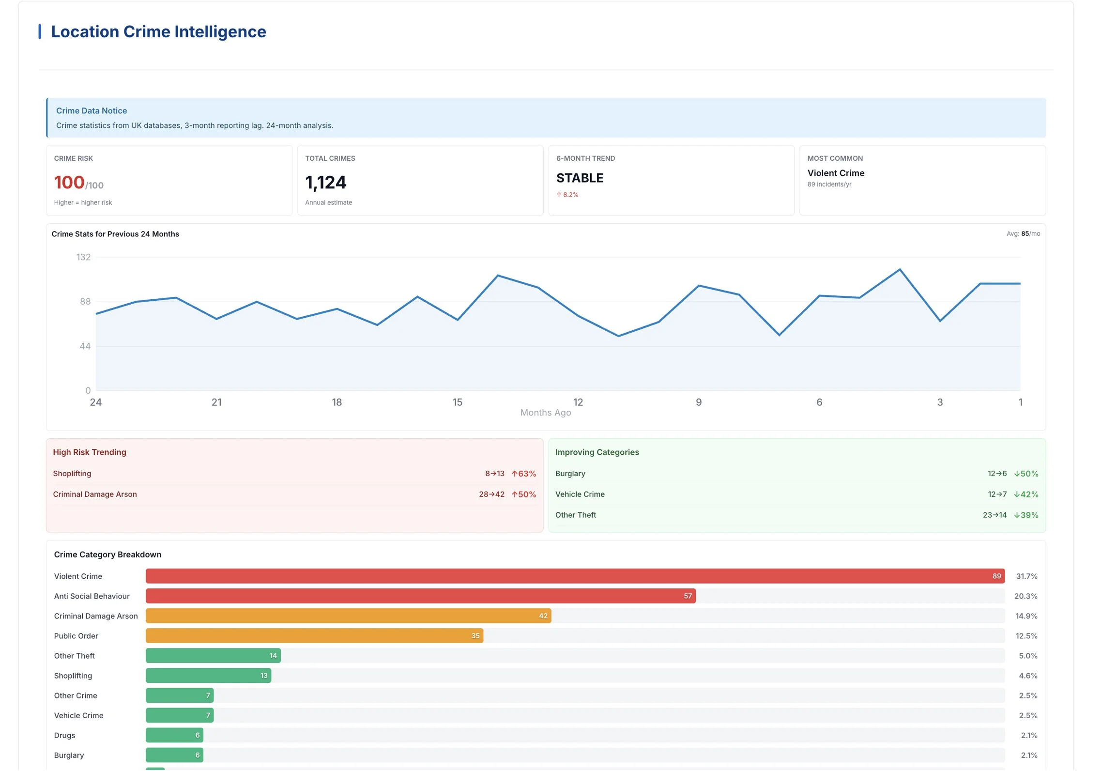The height and width of the screenshot is (771, 1102).
Task: Click the Avg 85/mo label
Action: pos(1023,234)
